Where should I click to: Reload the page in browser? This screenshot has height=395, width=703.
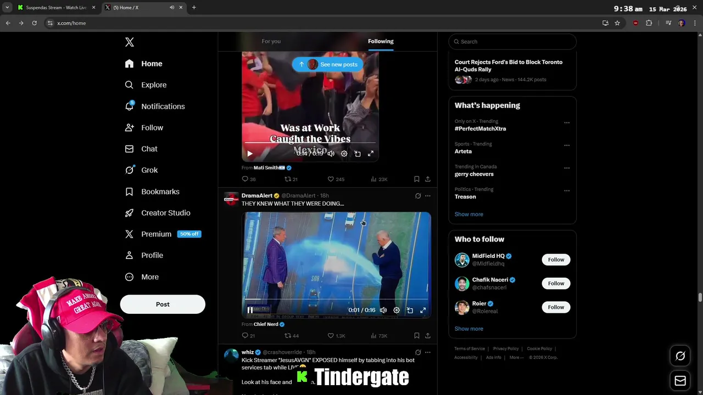pyautogui.click(x=34, y=23)
